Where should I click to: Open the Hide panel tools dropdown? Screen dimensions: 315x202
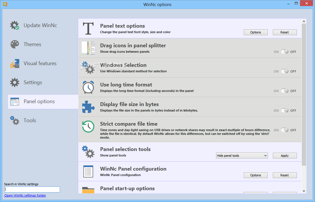pos(242,156)
